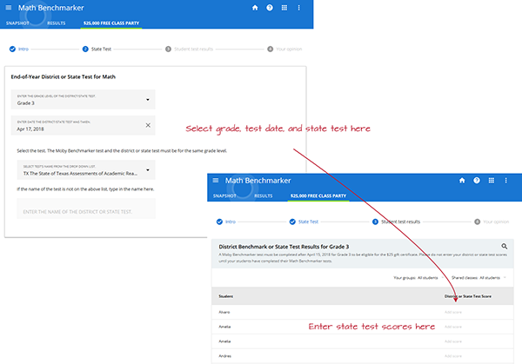Image resolution: width=522 pixels, height=364 pixels.
Task: Click Add score for Alvaro
Action: click(453, 312)
